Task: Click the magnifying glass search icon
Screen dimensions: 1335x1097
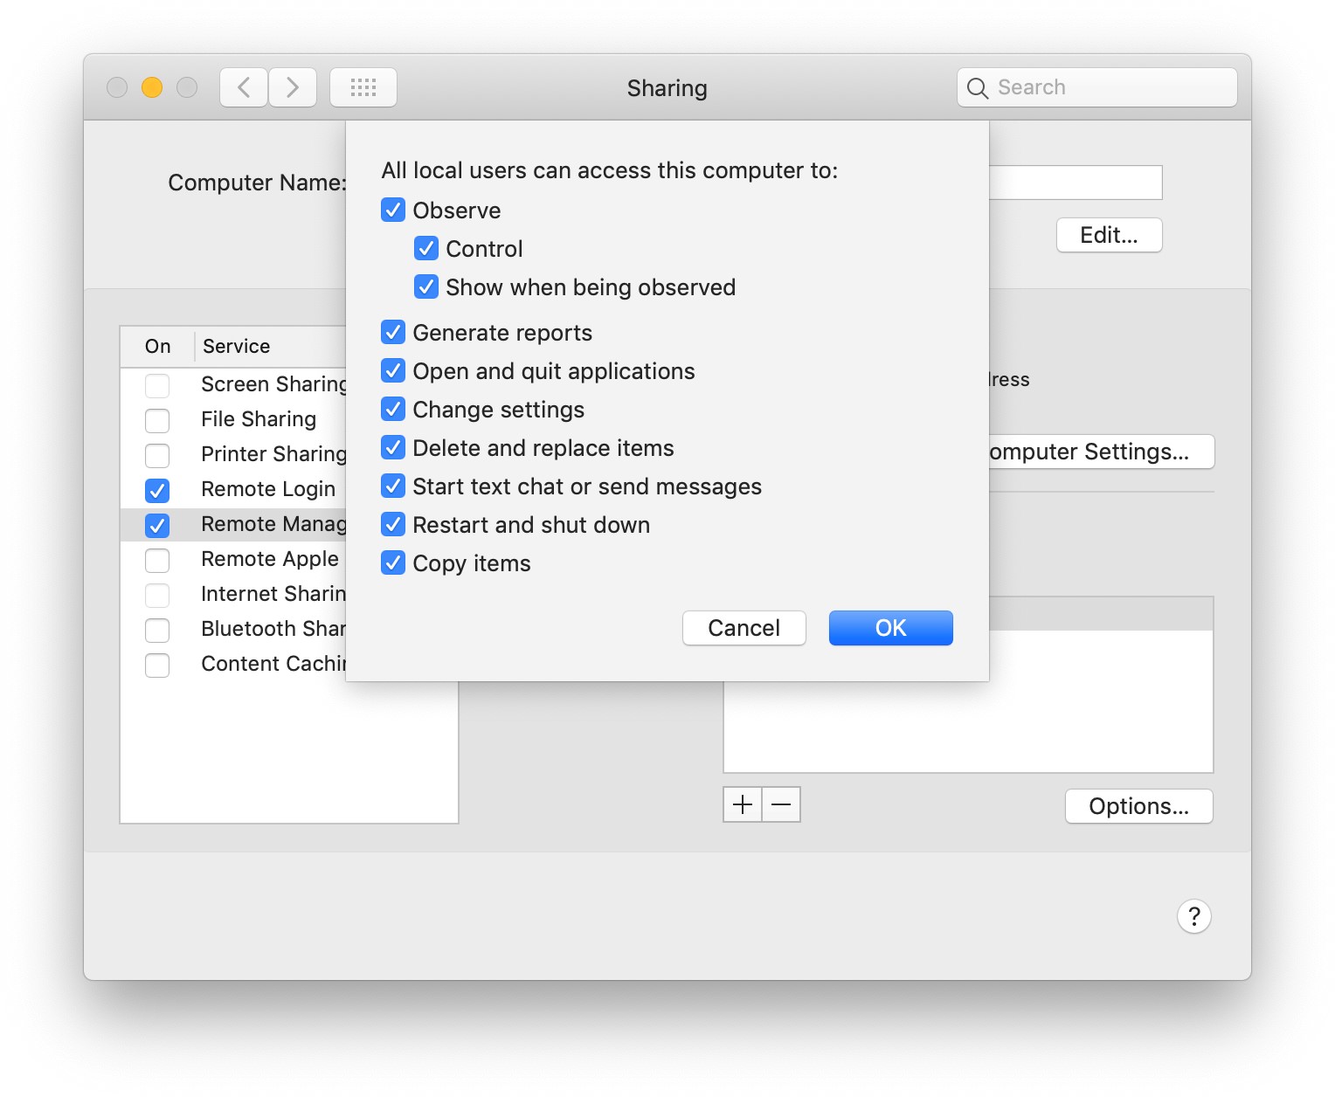Action: pyautogui.click(x=978, y=88)
